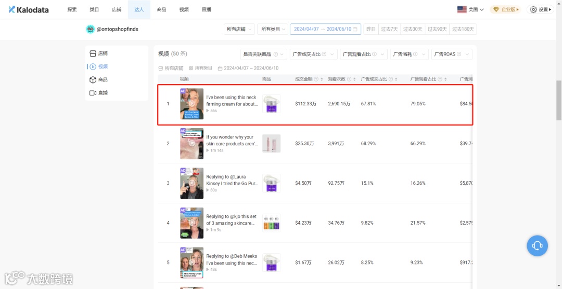Expand the 美国 country selector
The height and width of the screenshot is (289, 562).
click(470, 10)
